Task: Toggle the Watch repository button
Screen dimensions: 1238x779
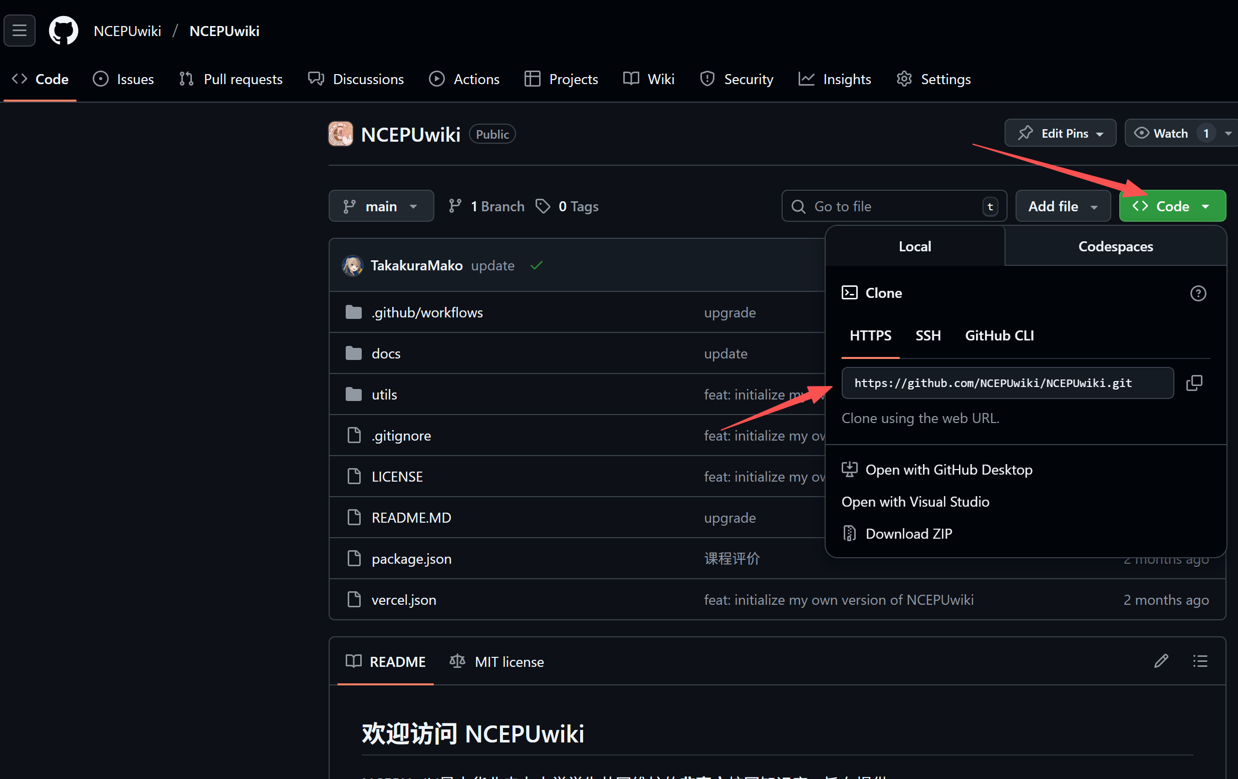Action: point(1162,133)
